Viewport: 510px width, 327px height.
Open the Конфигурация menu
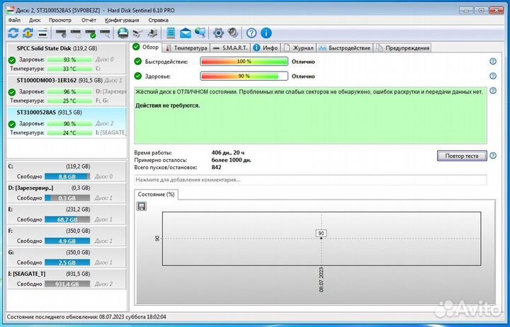(122, 20)
